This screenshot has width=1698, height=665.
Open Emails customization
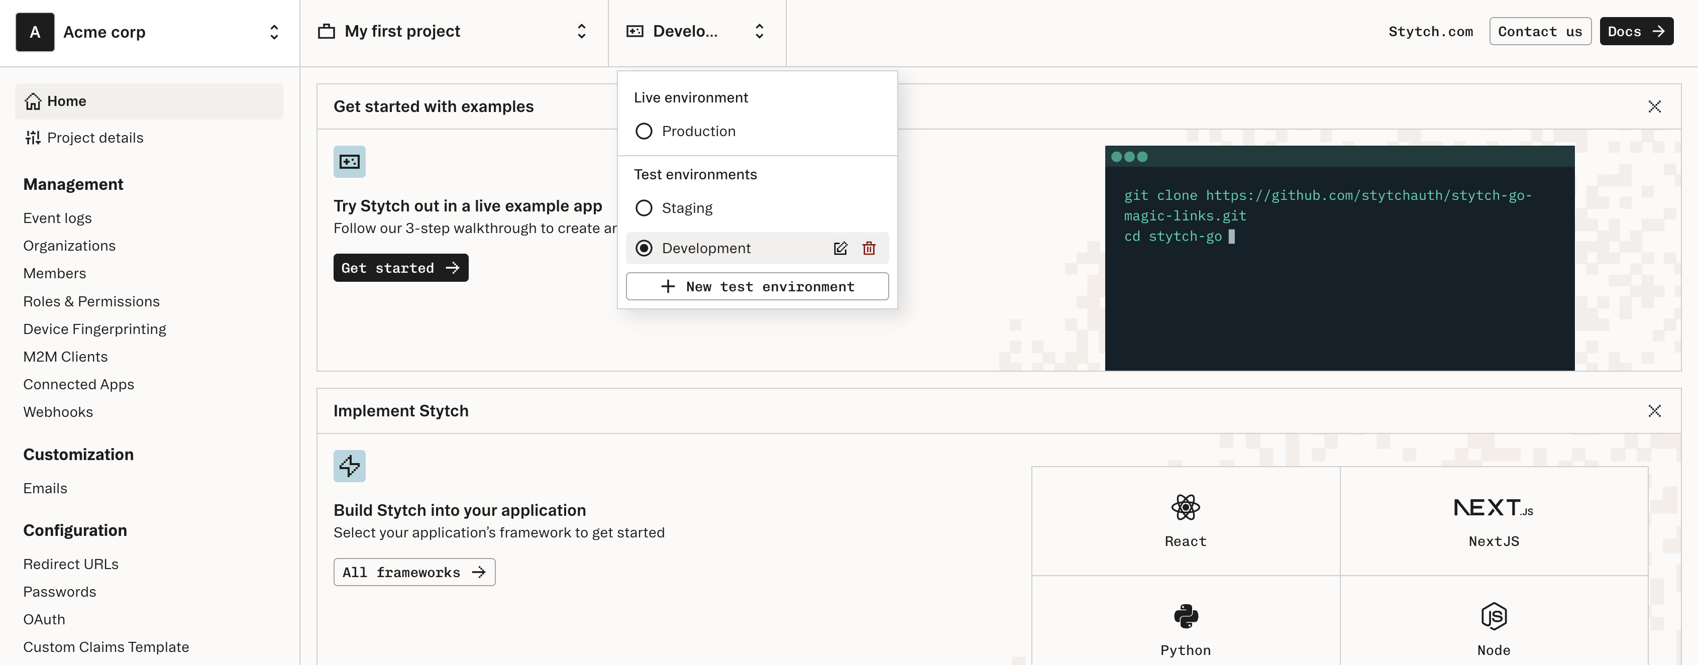click(45, 488)
